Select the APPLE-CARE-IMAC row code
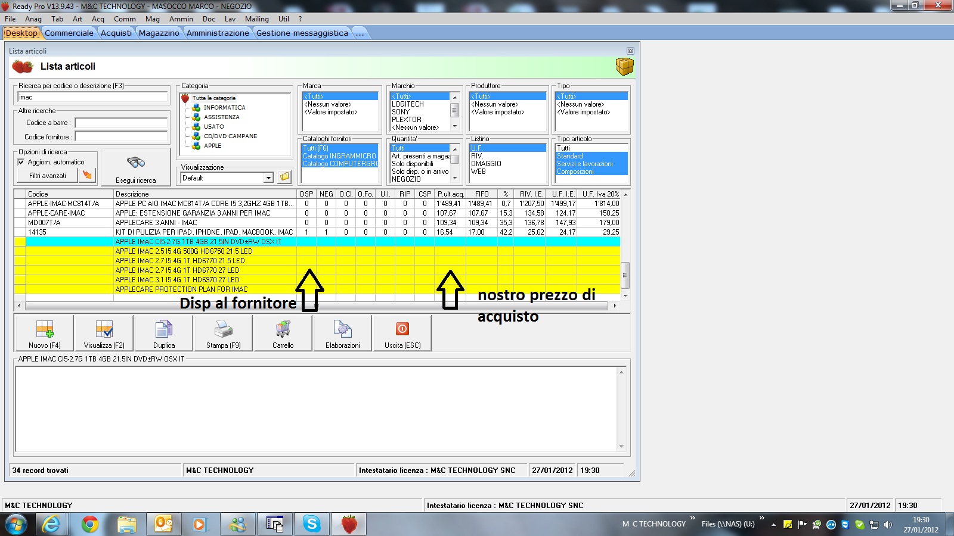This screenshot has height=536, width=954. click(x=57, y=213)
